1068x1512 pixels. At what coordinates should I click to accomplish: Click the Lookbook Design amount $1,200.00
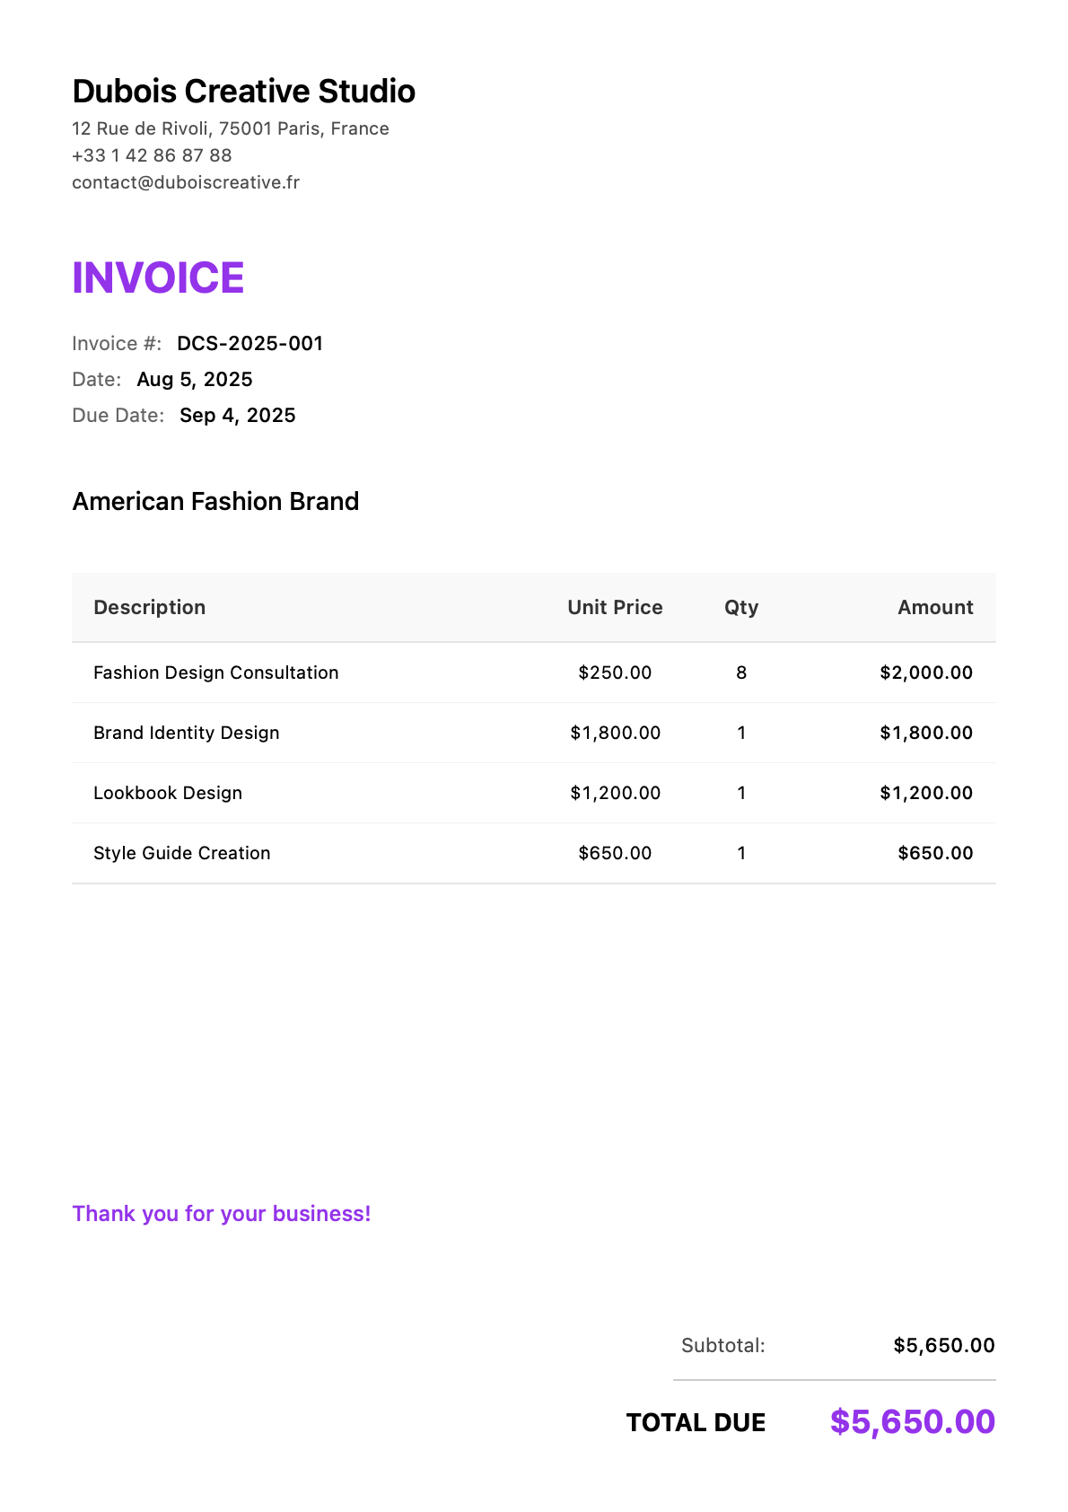click(926, 793)
